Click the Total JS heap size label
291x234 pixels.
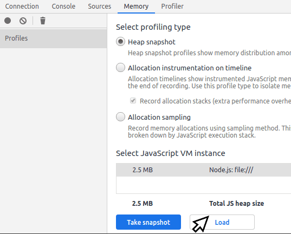(x=237, y=204)
